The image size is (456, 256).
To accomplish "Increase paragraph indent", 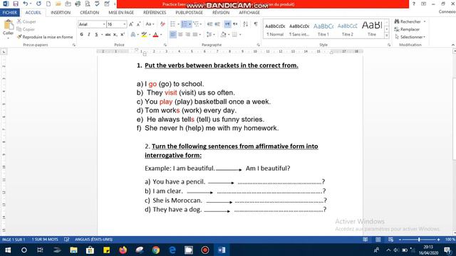I will [x=217, y=24].
